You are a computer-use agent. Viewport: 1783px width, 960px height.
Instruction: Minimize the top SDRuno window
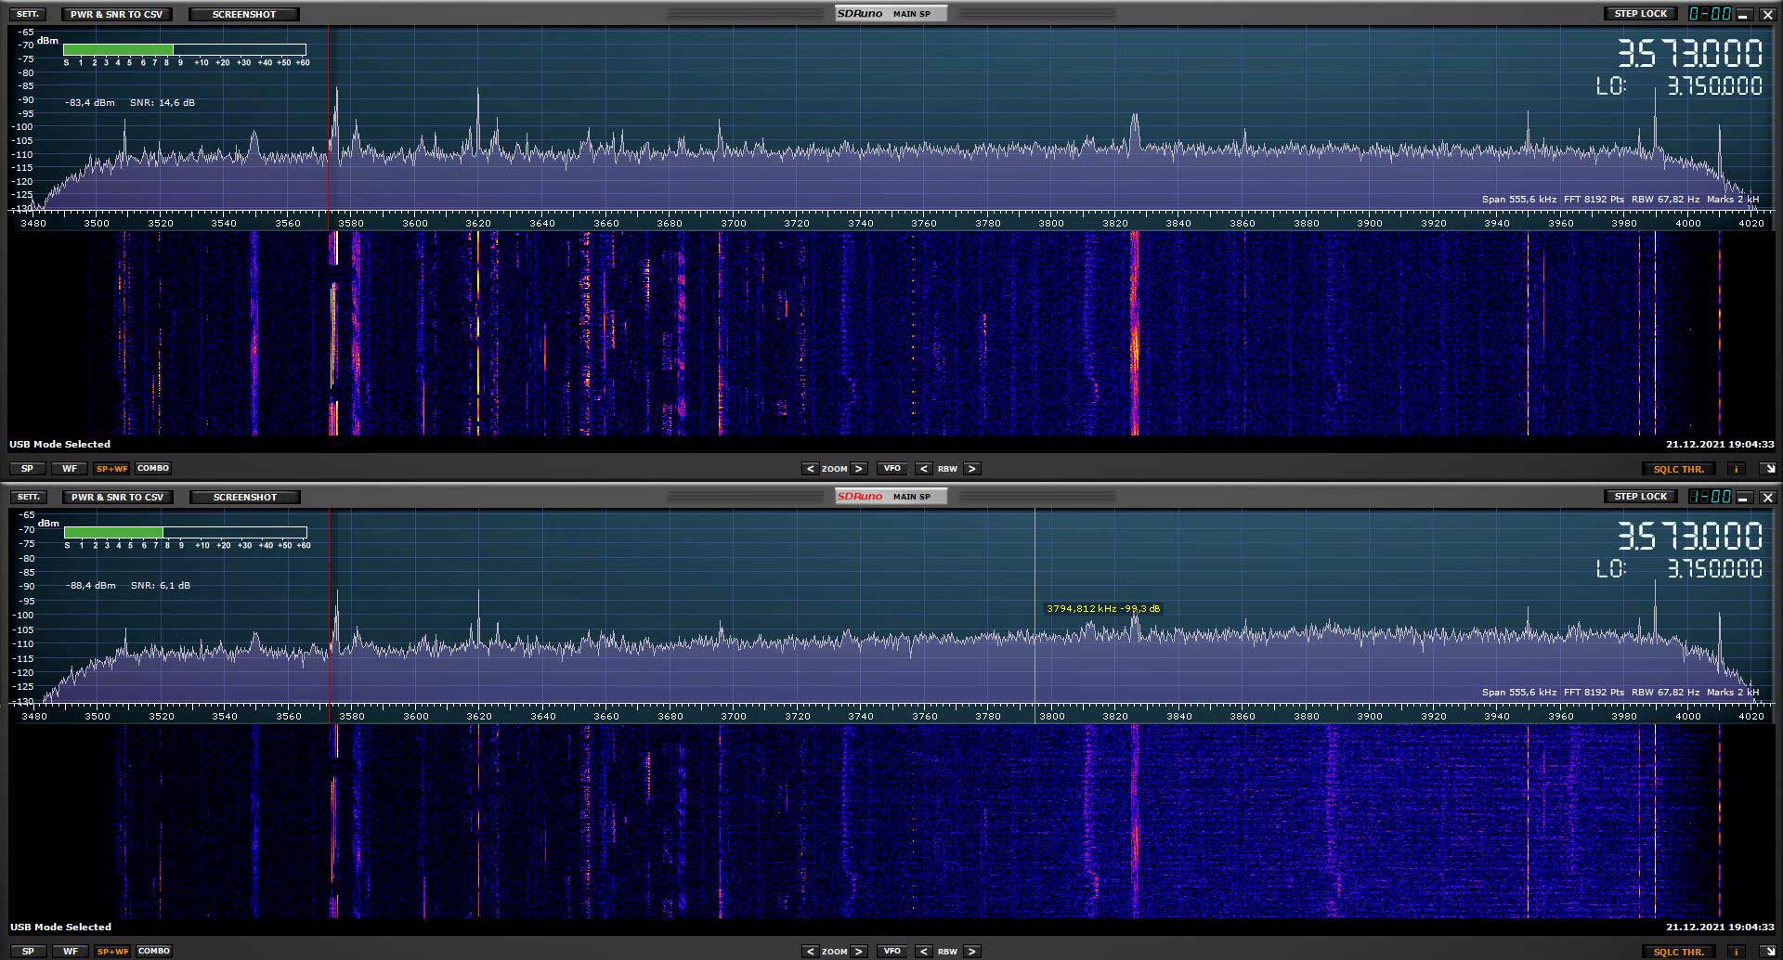tap(1744, 14)
